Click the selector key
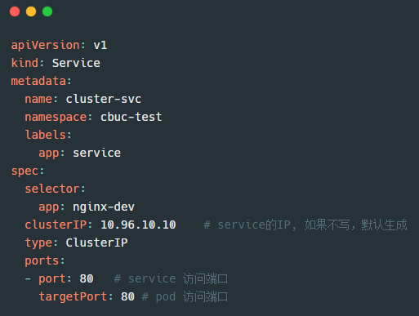The image size is (419, 316). click(x=52, y=189)
